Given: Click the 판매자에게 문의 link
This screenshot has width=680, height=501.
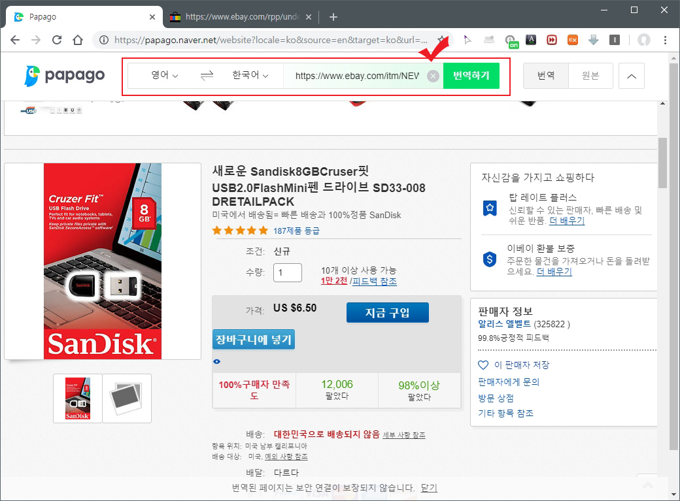Looking at the screenshot, I should pyautogui.click(x=508, y=382).
